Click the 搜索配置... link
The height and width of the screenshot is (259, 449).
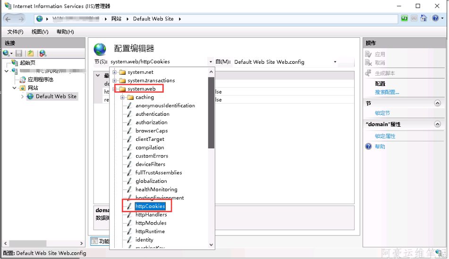(x=387, y=92)
